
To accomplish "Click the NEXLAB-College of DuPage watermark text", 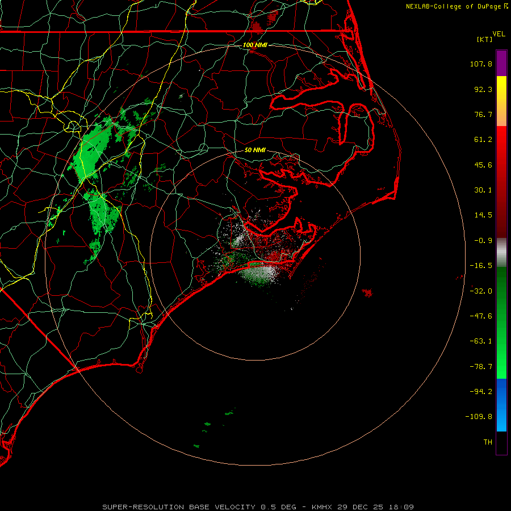I will click(453, 6).
